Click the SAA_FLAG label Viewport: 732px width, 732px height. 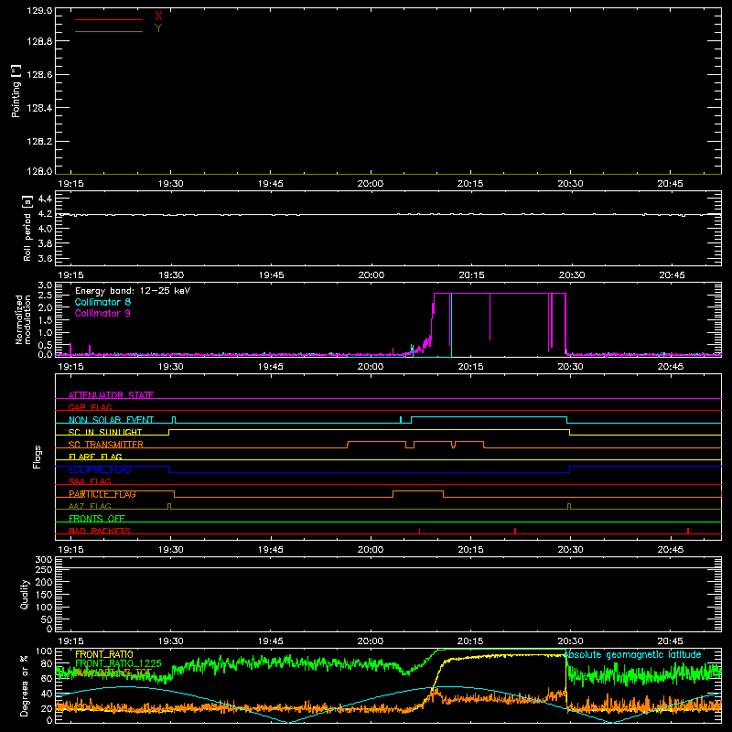coord(90,481)
